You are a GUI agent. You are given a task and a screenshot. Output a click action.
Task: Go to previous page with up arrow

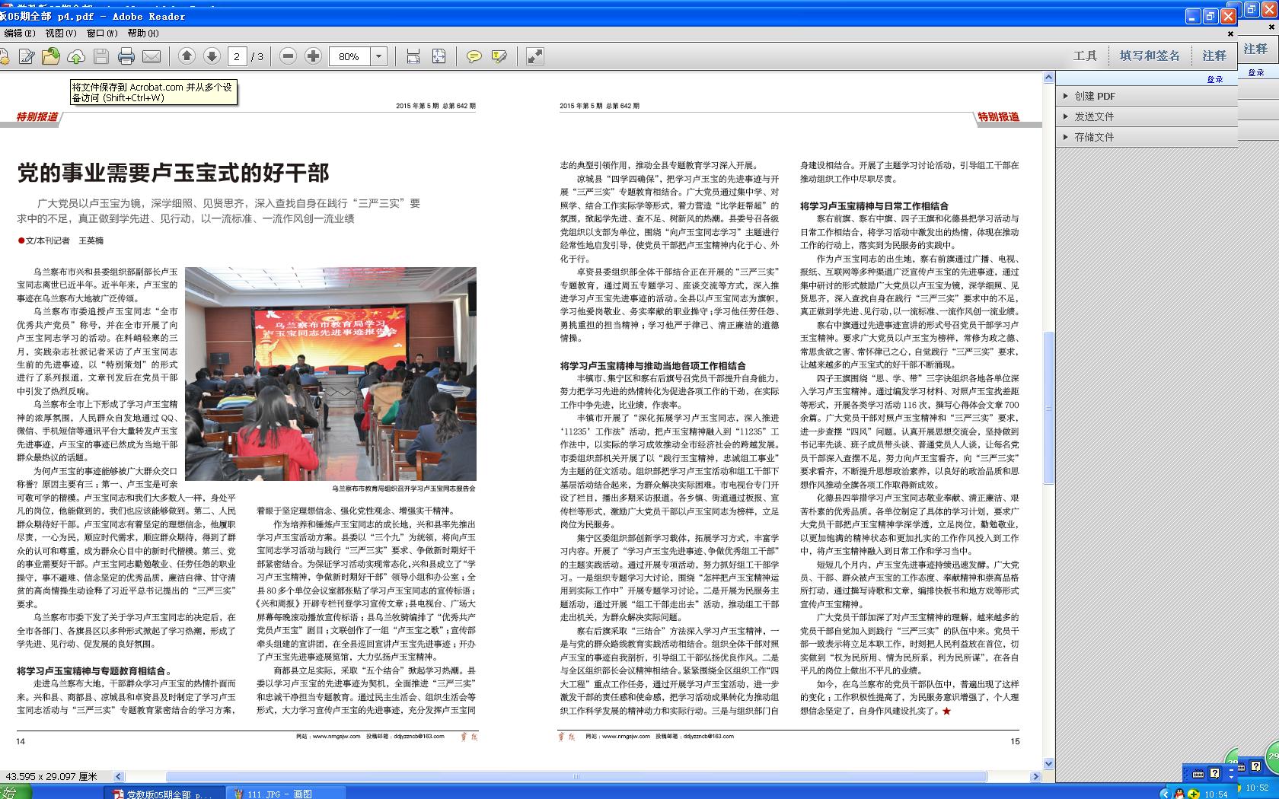(187, 56)
